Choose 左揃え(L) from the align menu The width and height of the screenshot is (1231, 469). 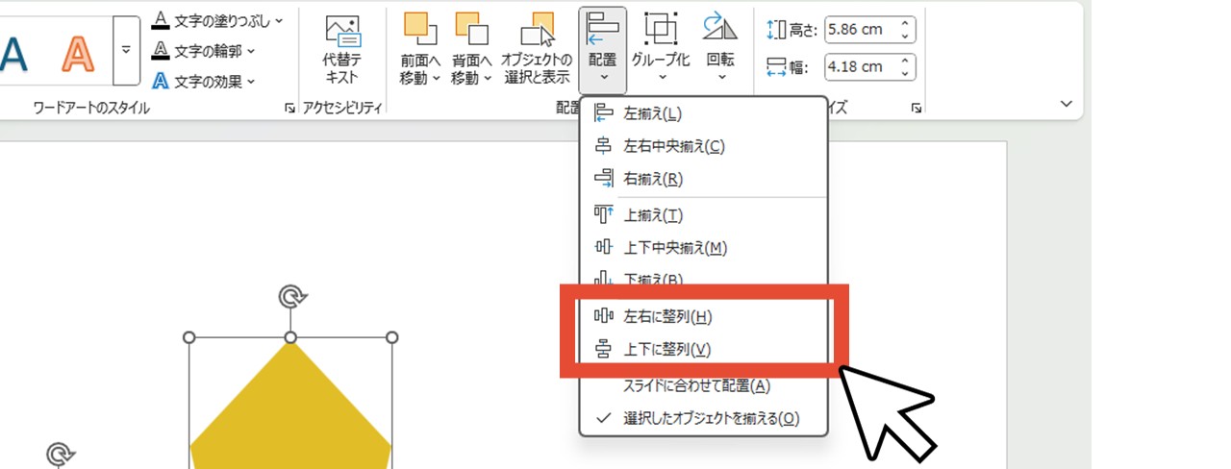click(x=703, y=114)
